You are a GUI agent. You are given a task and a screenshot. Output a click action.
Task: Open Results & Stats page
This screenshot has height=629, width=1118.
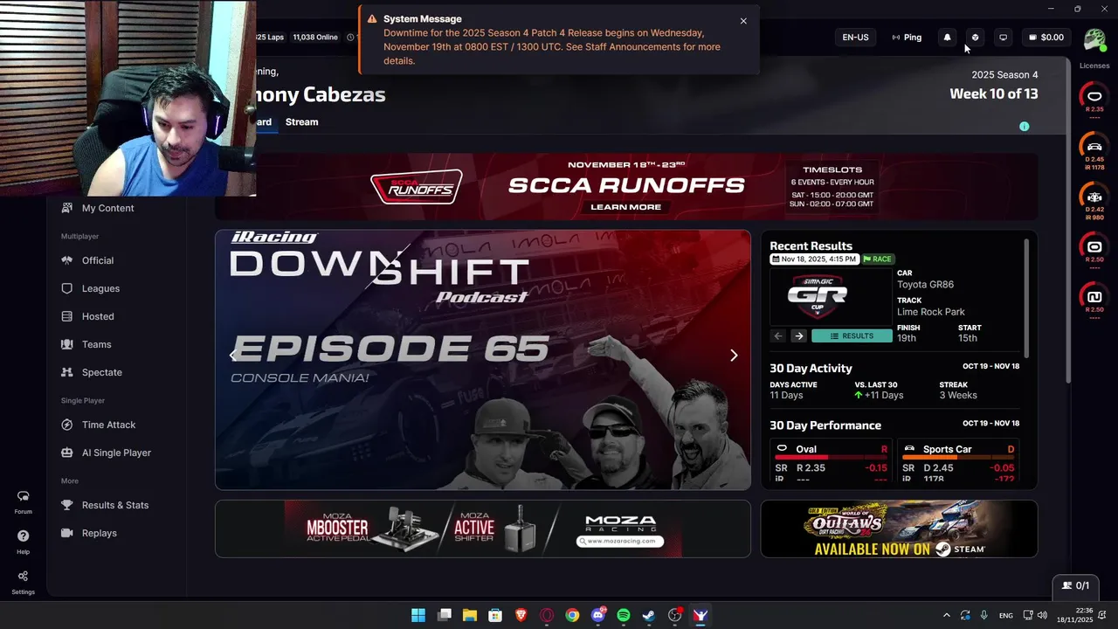tap(105, 505)
